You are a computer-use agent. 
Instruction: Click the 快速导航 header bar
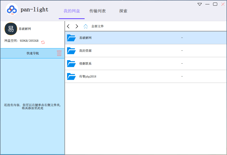pyautogui.click(x=33, y=53)
